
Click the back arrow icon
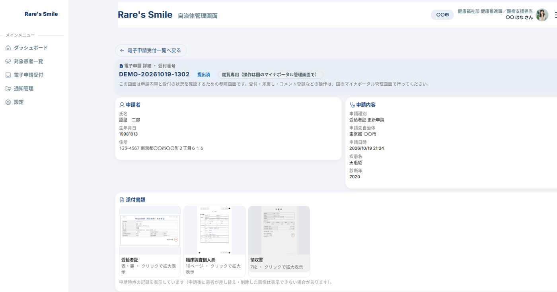[122, 50]
